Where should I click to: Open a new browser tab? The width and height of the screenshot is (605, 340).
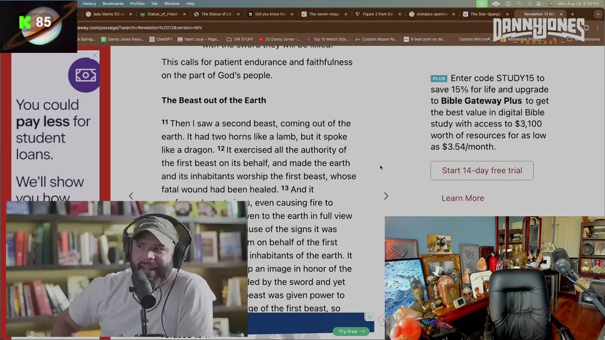(572, 14)
